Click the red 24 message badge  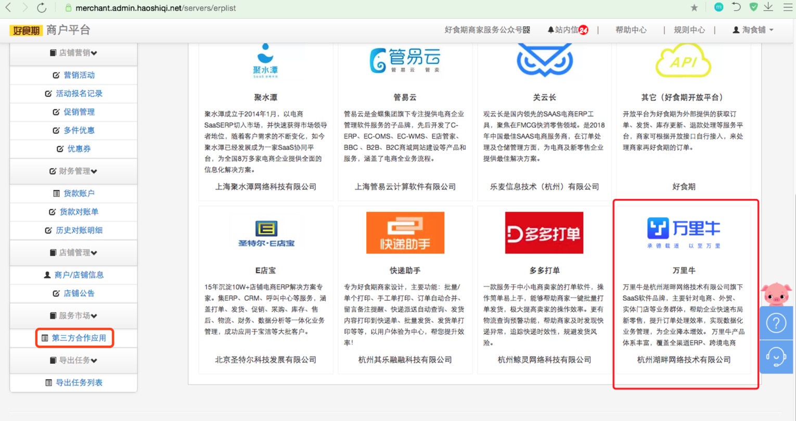point(584,30)
